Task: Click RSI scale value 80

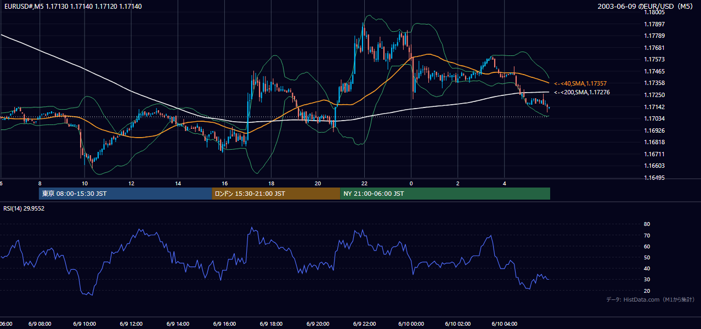Action: pos(647,224)
